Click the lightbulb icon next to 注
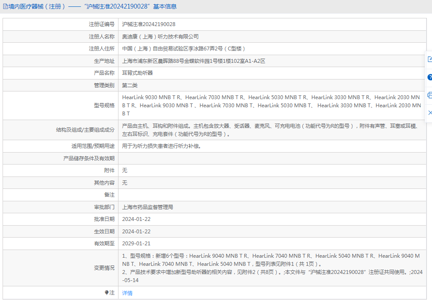Image resolution: width=432 pixels, height=303 pixels. (107, 293)
